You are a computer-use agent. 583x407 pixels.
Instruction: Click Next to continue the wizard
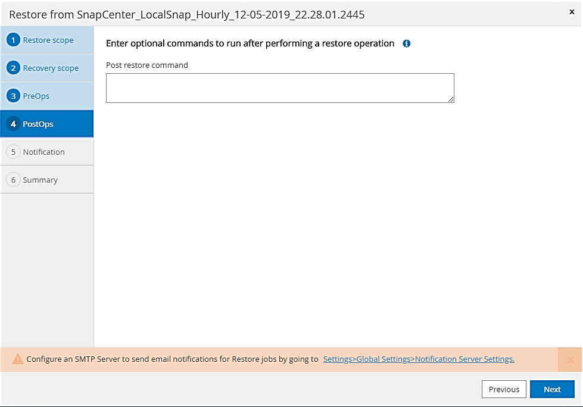click(x=552, y=389)
